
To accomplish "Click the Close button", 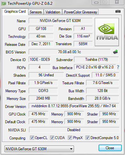I will coord(110,148).
